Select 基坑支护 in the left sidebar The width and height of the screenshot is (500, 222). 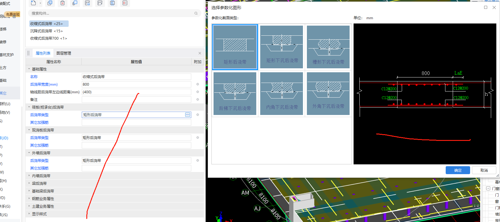(7, 55)
